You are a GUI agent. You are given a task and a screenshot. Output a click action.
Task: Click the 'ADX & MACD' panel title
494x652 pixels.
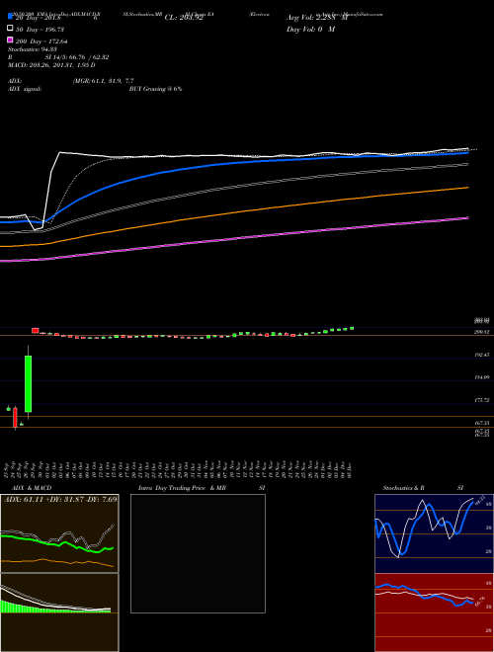coord(32,488)
